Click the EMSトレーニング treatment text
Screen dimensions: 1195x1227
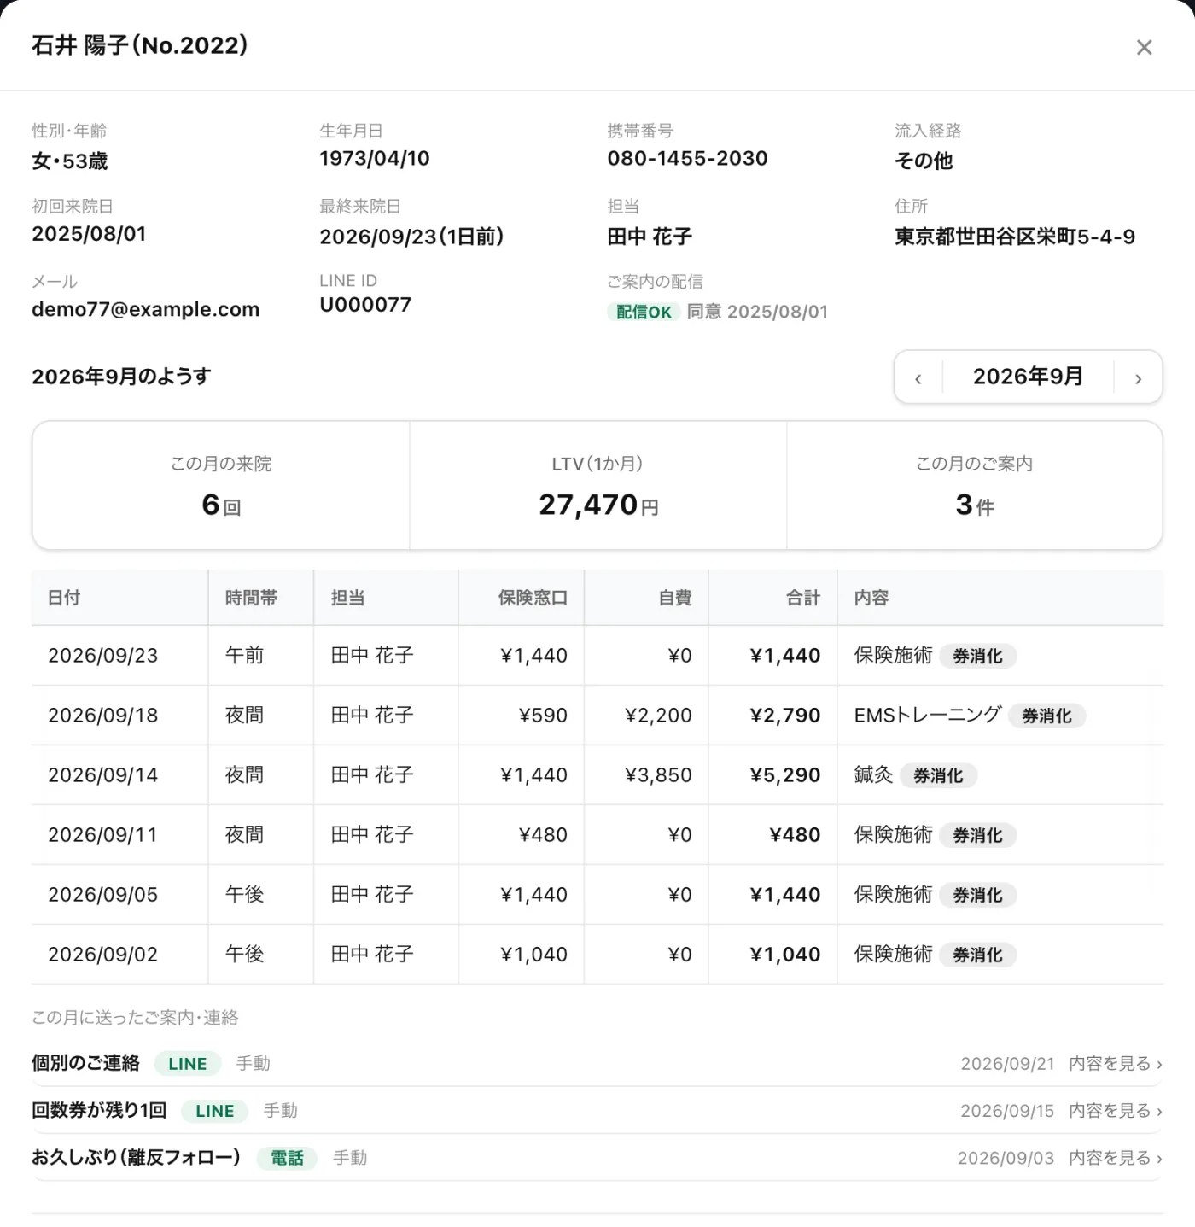[928, 716]
